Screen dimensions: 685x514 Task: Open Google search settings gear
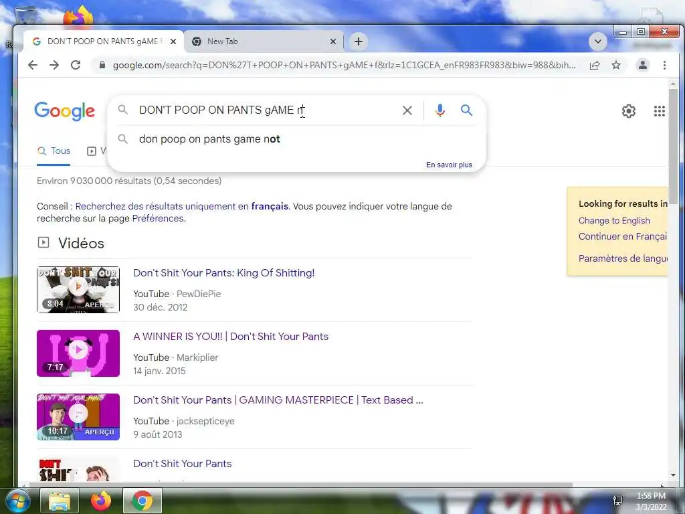(x=629, y=111)
